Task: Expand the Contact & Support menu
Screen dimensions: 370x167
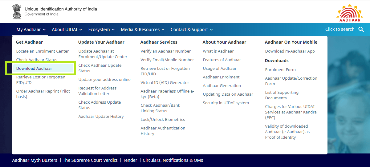Action: [x=192, y=30]
